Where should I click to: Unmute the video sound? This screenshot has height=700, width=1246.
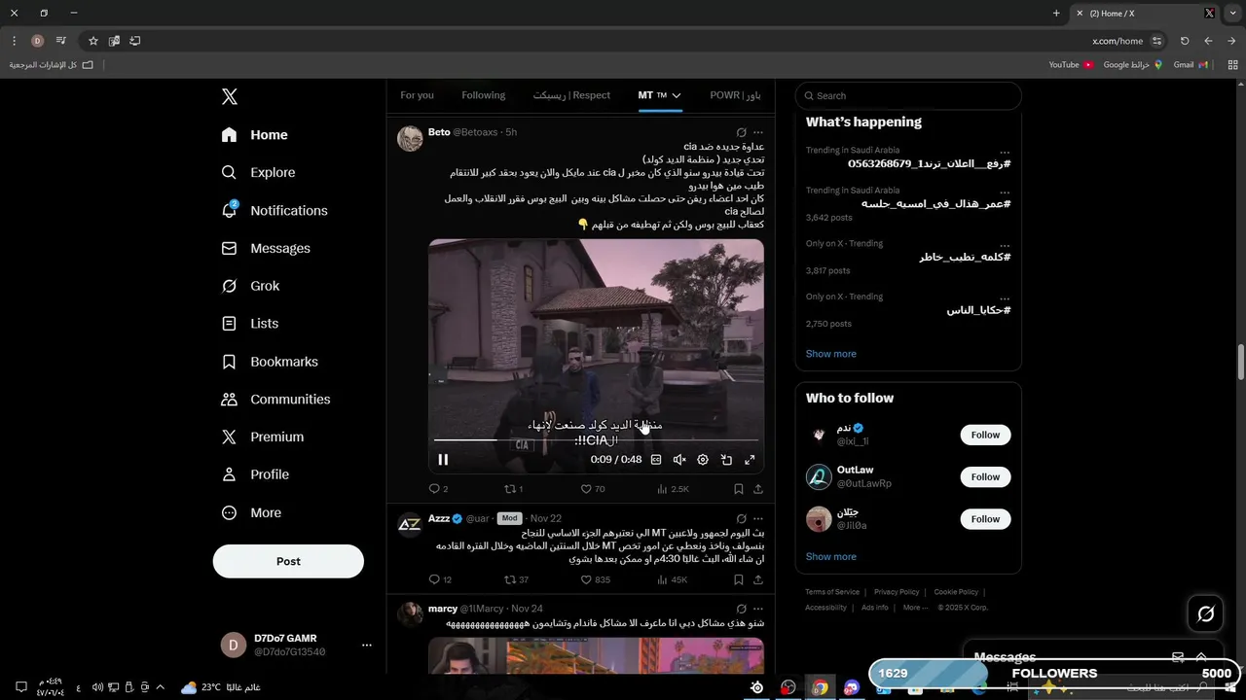pyautogui.click(x=679, y=460)
